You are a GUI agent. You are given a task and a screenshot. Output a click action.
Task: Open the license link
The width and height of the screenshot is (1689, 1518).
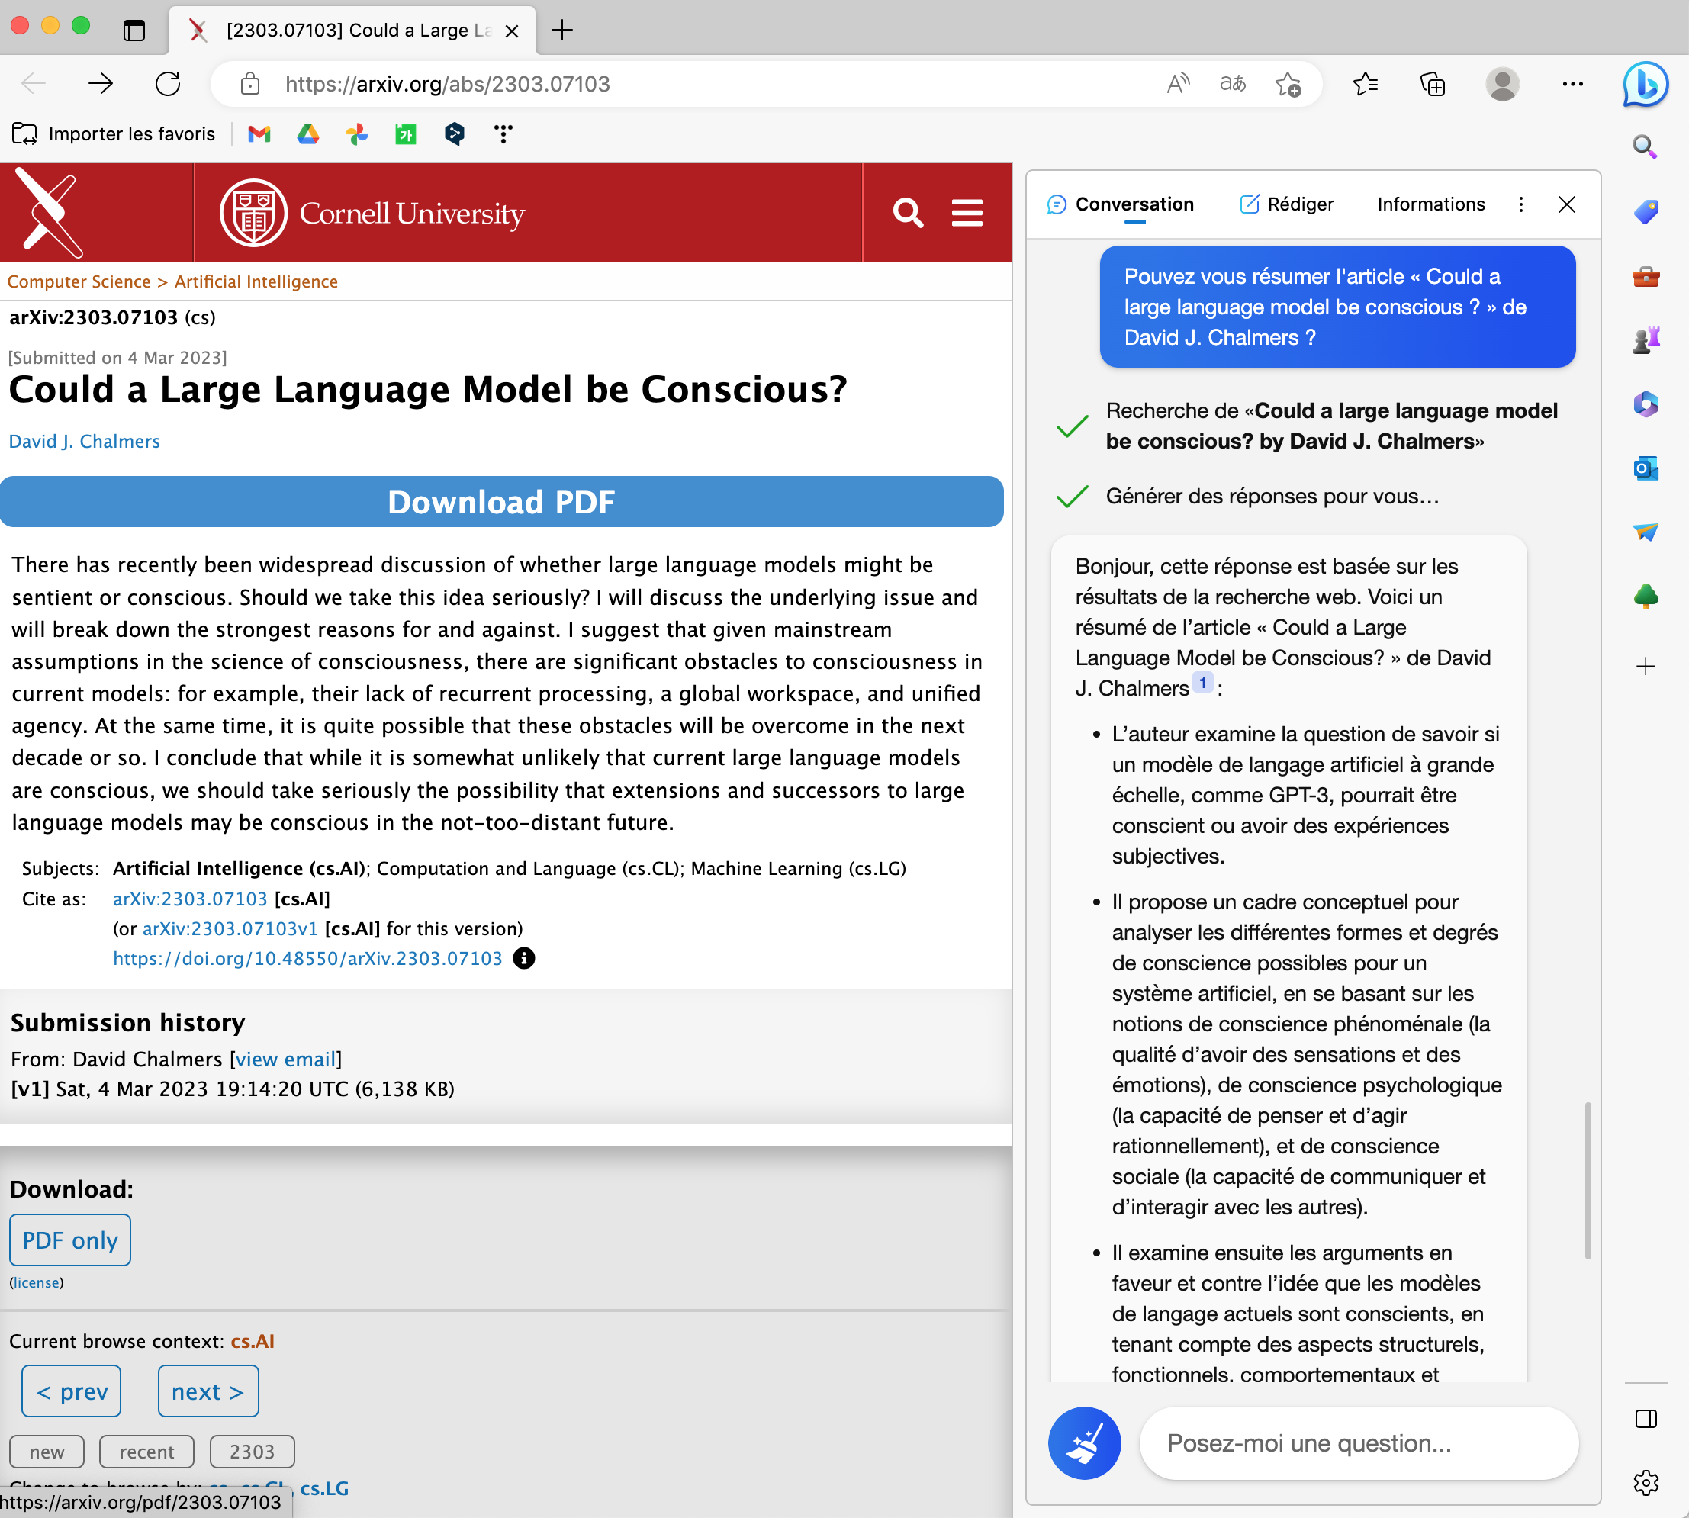point(36,1283)
